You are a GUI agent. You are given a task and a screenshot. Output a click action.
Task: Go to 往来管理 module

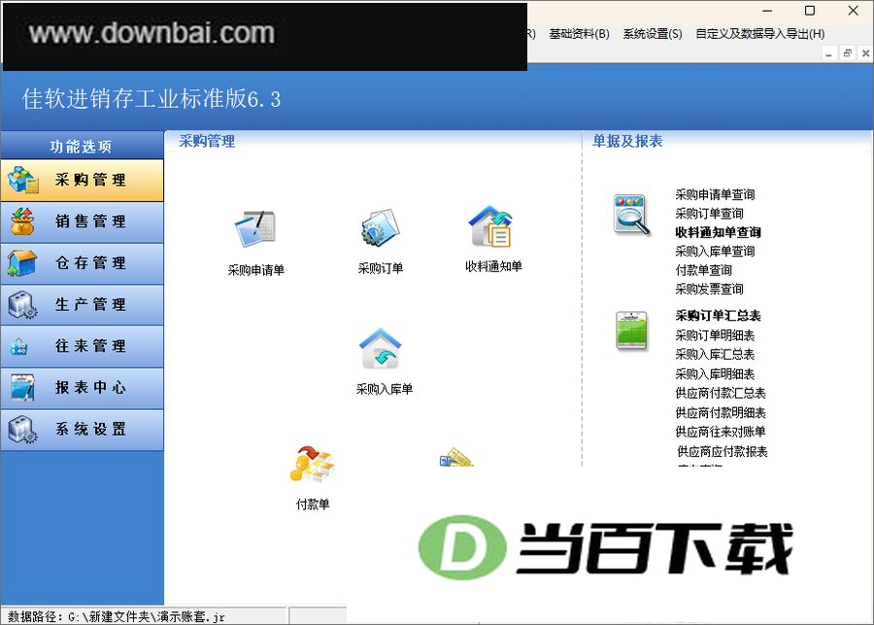tap(82, 347)
